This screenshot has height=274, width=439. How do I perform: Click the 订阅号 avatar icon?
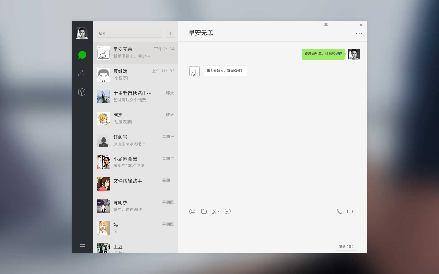point(104,140)
